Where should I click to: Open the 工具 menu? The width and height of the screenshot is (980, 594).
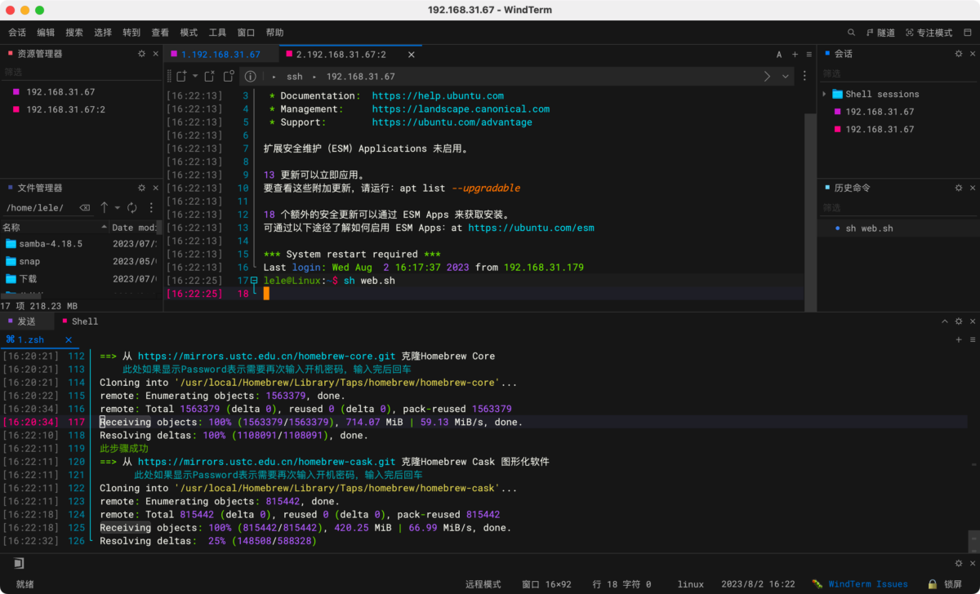(x=217, y=33)
